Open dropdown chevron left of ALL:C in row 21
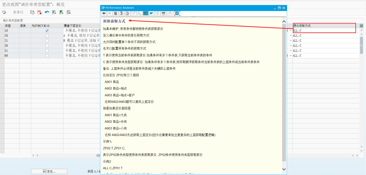This screenshot has height=175, width=366. pos(291,41)
